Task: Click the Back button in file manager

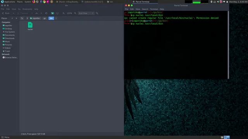Action: coord(6,14)
